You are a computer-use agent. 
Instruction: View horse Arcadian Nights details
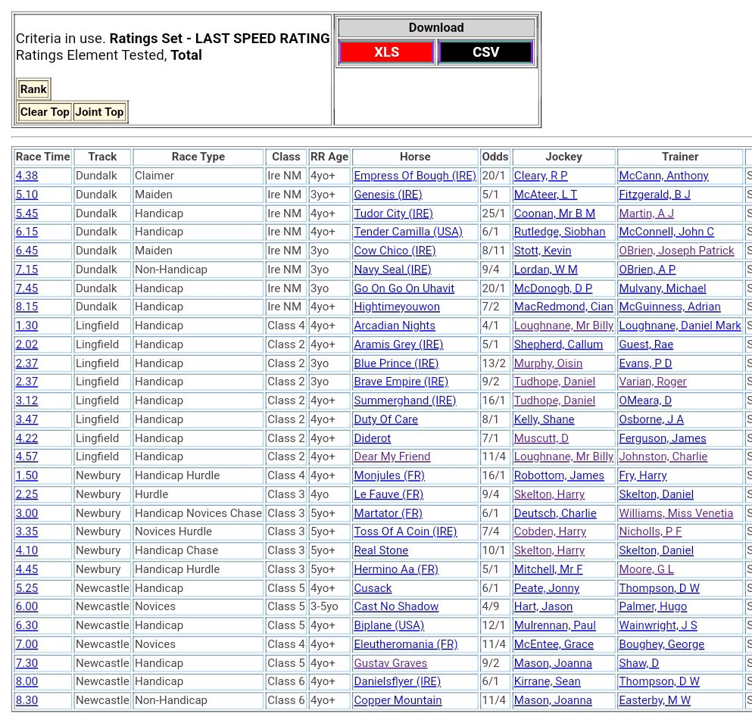click(x=395, y=326)
